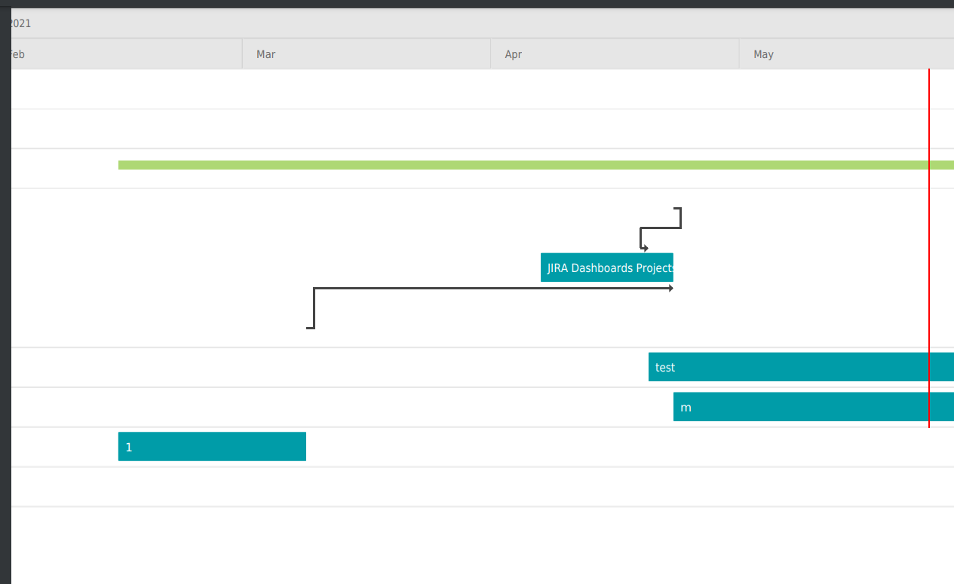Viewport: 954px width, 584px height.
Task: Click arrowhead entering top of JIRA Dashboards bar
Action: (644, 248)
